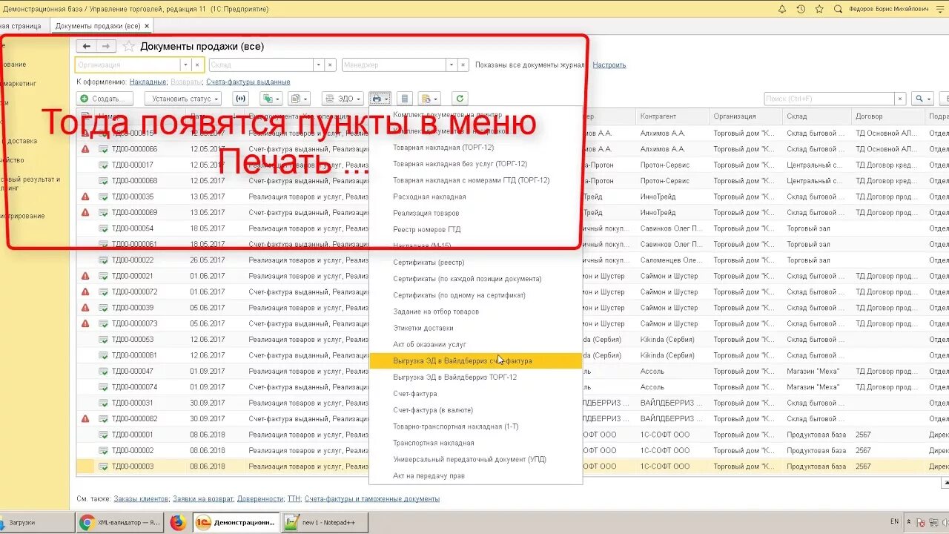Open the dropdown after the list settings icon

click(x=429, y=99)
